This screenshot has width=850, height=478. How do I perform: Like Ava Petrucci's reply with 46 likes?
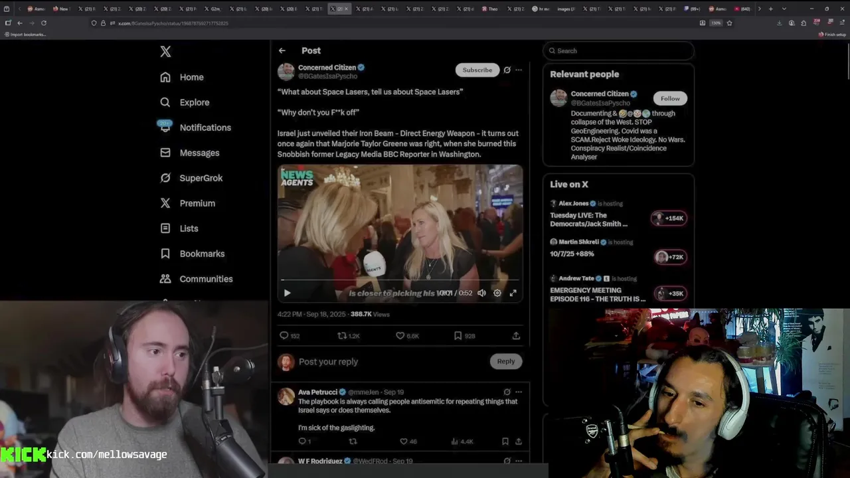coord(408,441)
